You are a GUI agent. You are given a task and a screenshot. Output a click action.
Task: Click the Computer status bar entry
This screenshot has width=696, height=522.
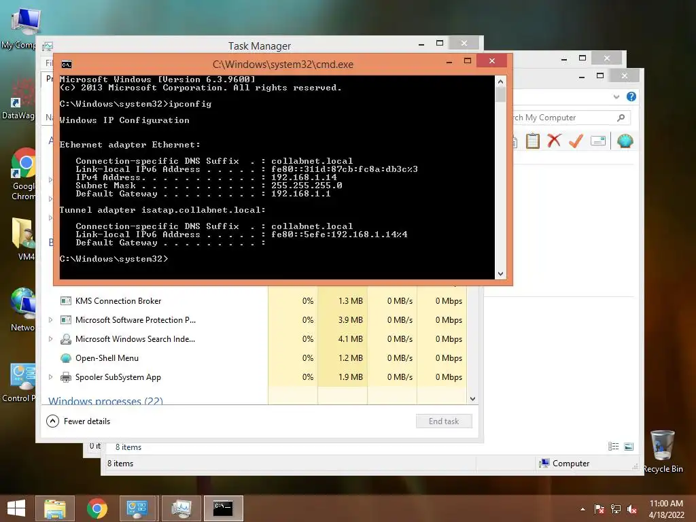point(565,464)
